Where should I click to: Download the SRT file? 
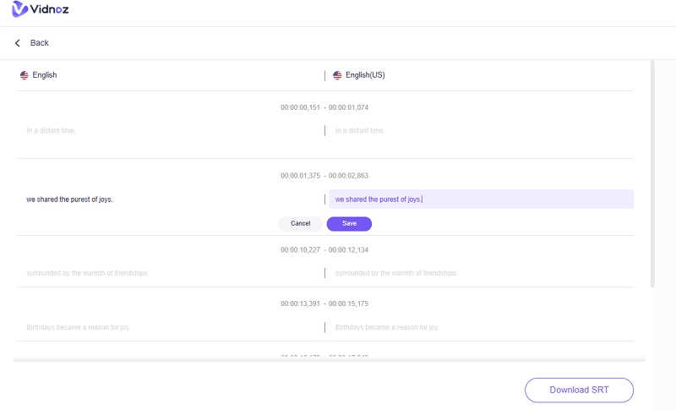coord(579,390)
